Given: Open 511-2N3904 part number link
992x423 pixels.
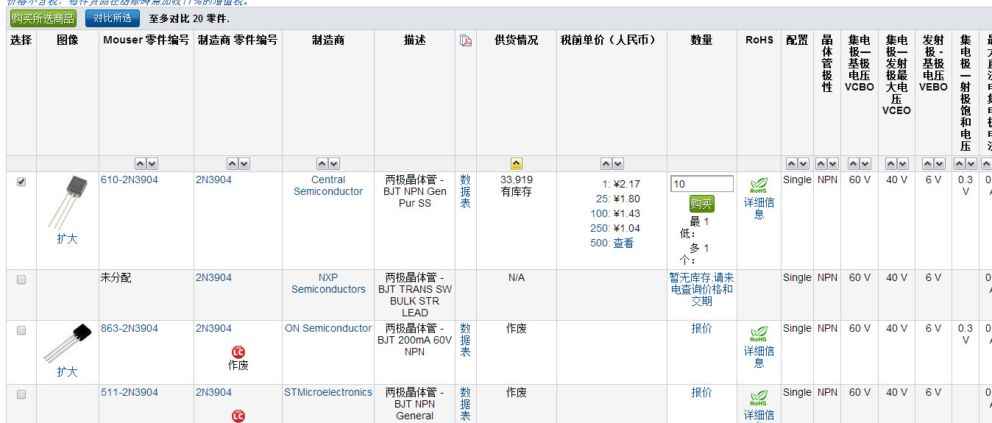Looking at the screenshot, I should point(130,393).
